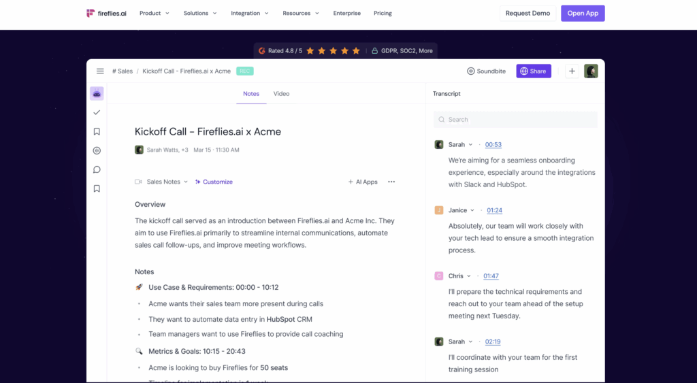Click the 50 seats note line

(218, 368)
